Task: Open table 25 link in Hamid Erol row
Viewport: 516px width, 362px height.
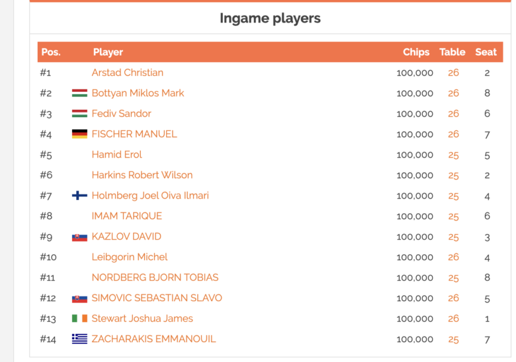Action: coord(453,155)
